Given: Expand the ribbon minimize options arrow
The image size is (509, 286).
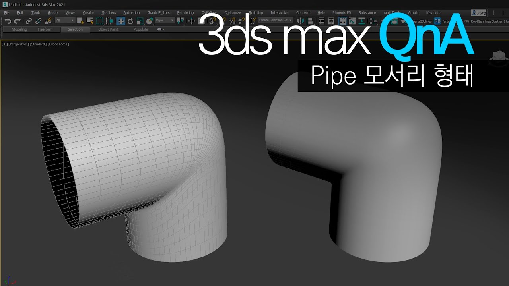Looking at the screenshot, I should 161,29.
